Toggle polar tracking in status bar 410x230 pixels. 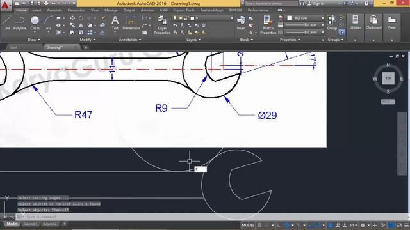point(287,225)
